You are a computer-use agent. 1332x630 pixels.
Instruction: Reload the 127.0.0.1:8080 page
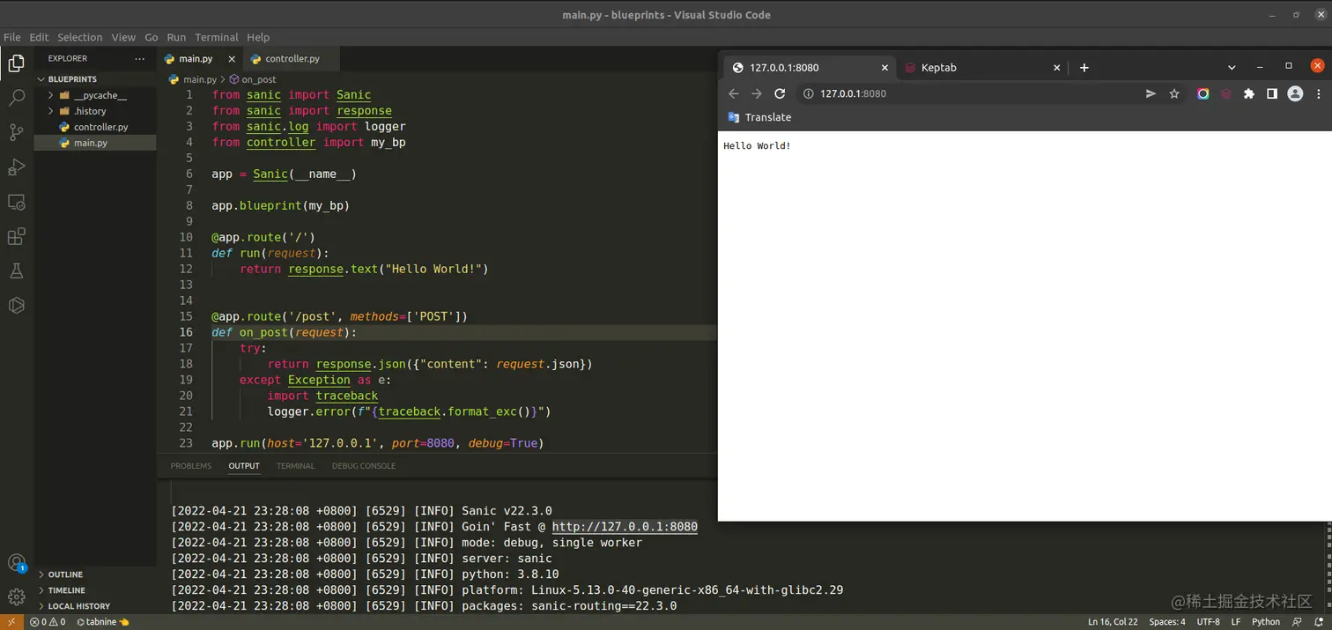pyautogui.click(x=780, y=93)
